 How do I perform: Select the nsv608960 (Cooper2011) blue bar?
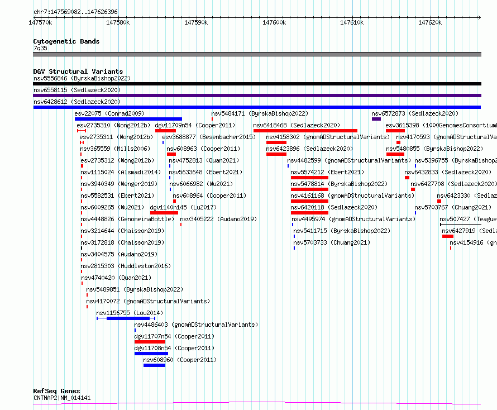point(154,365)
